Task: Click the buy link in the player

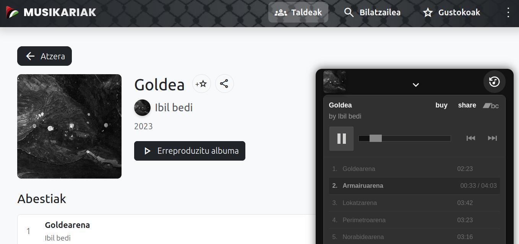Action: 441,105
